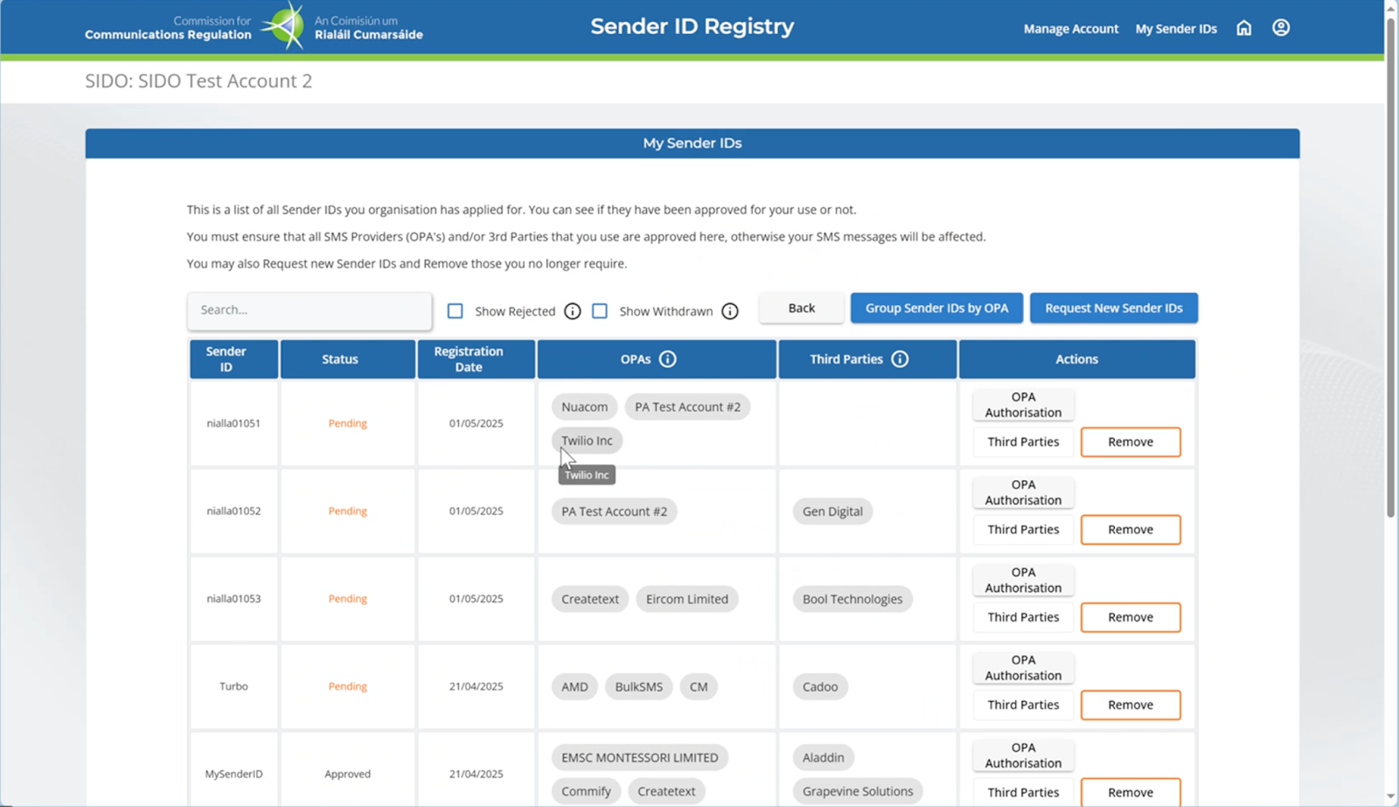Enable the Show Rejected checkbox

[x=456, y=311]
